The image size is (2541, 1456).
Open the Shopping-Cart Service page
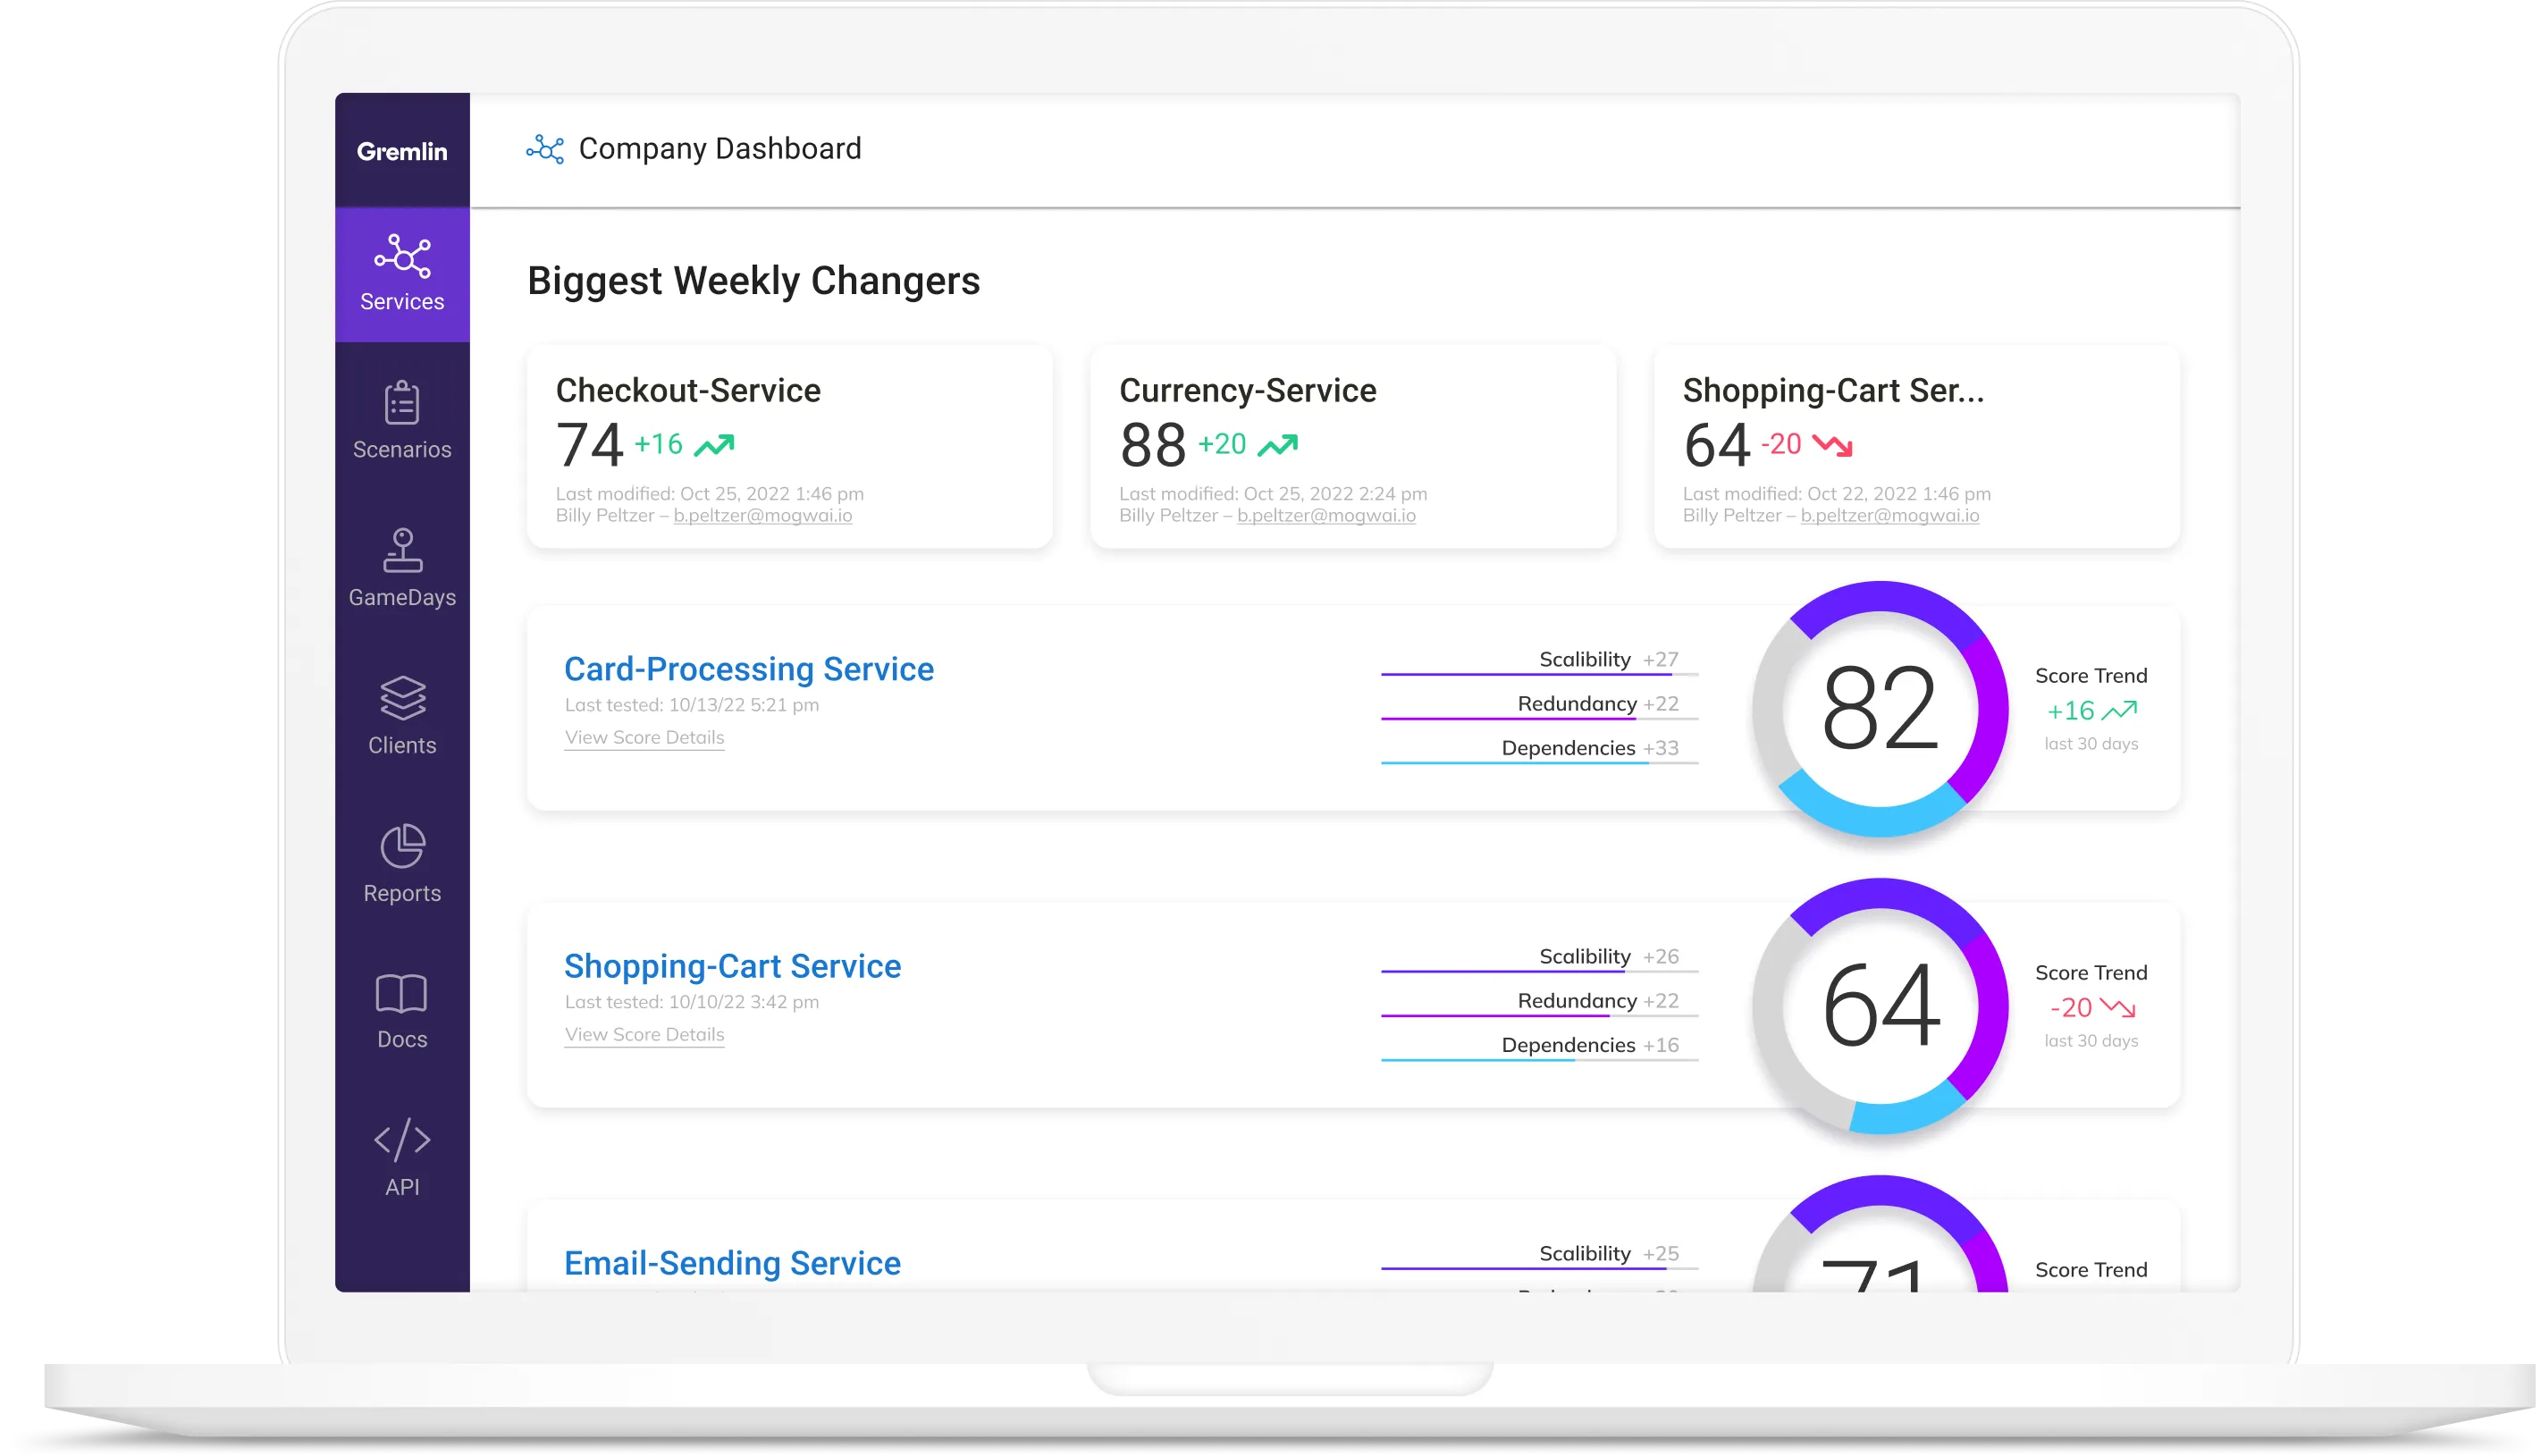click(x=732, y=966)
